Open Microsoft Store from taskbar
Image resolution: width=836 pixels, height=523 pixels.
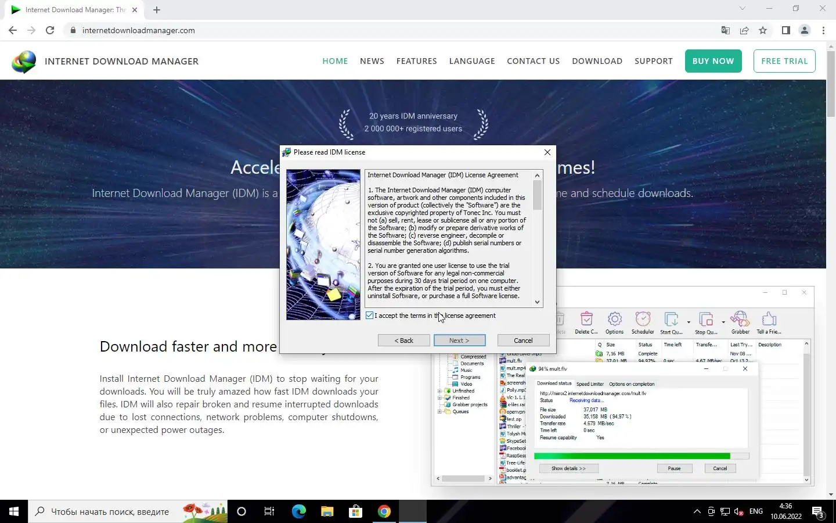pos(355,511)
